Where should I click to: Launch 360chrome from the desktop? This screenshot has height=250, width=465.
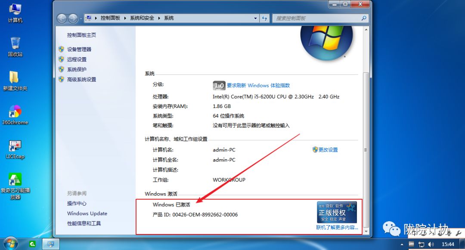[15, 113]
